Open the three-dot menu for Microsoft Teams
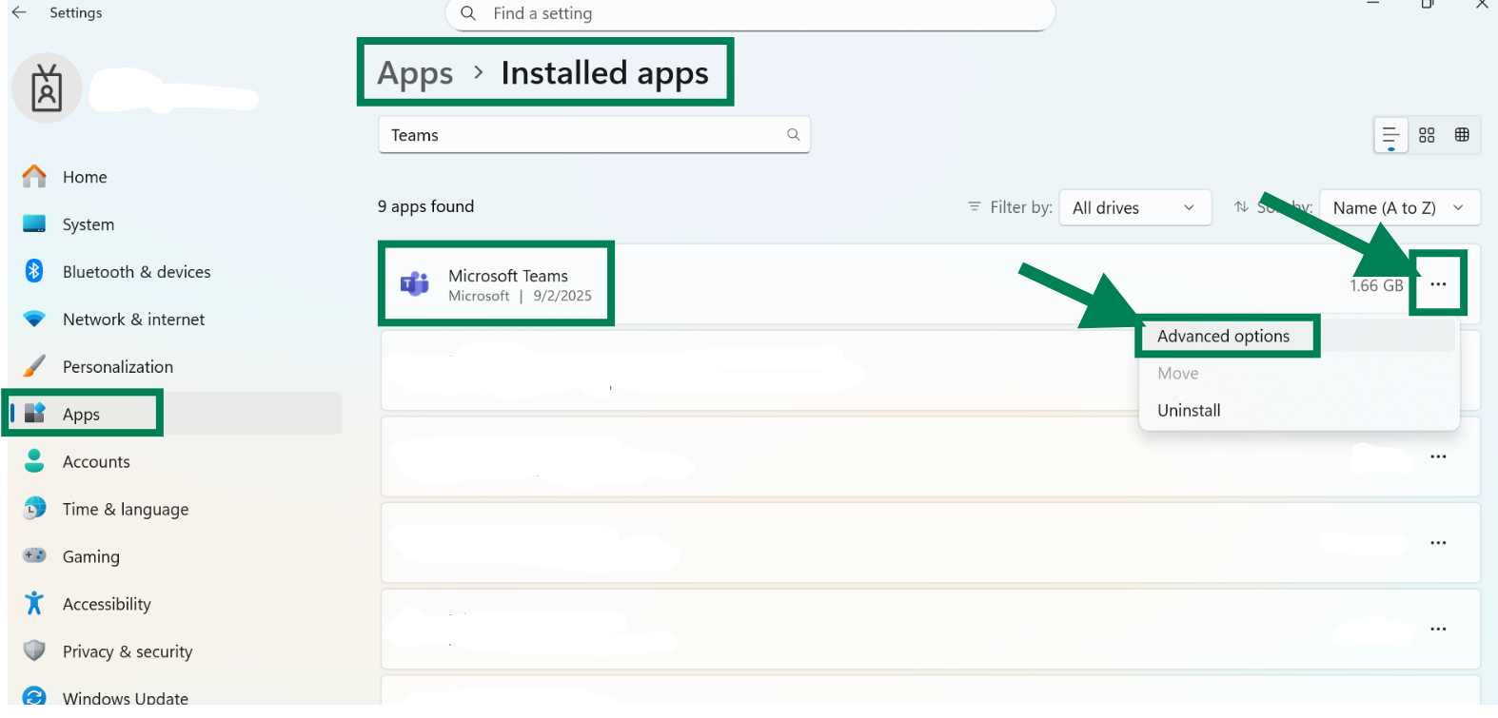The image size is (1498, 718). click(1438, 284)
